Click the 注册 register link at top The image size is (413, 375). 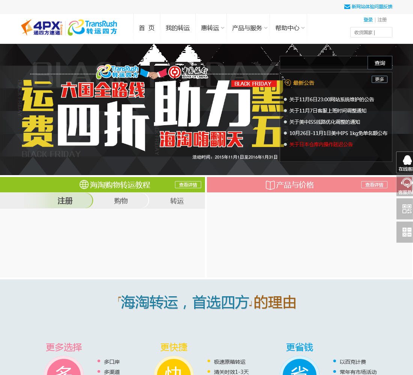tap(382, 20)
